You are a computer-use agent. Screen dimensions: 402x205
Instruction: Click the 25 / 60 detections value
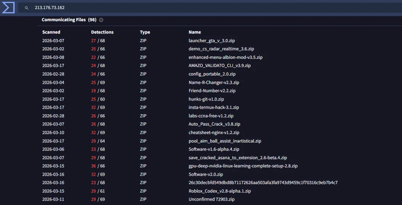[x=98, y=99]
